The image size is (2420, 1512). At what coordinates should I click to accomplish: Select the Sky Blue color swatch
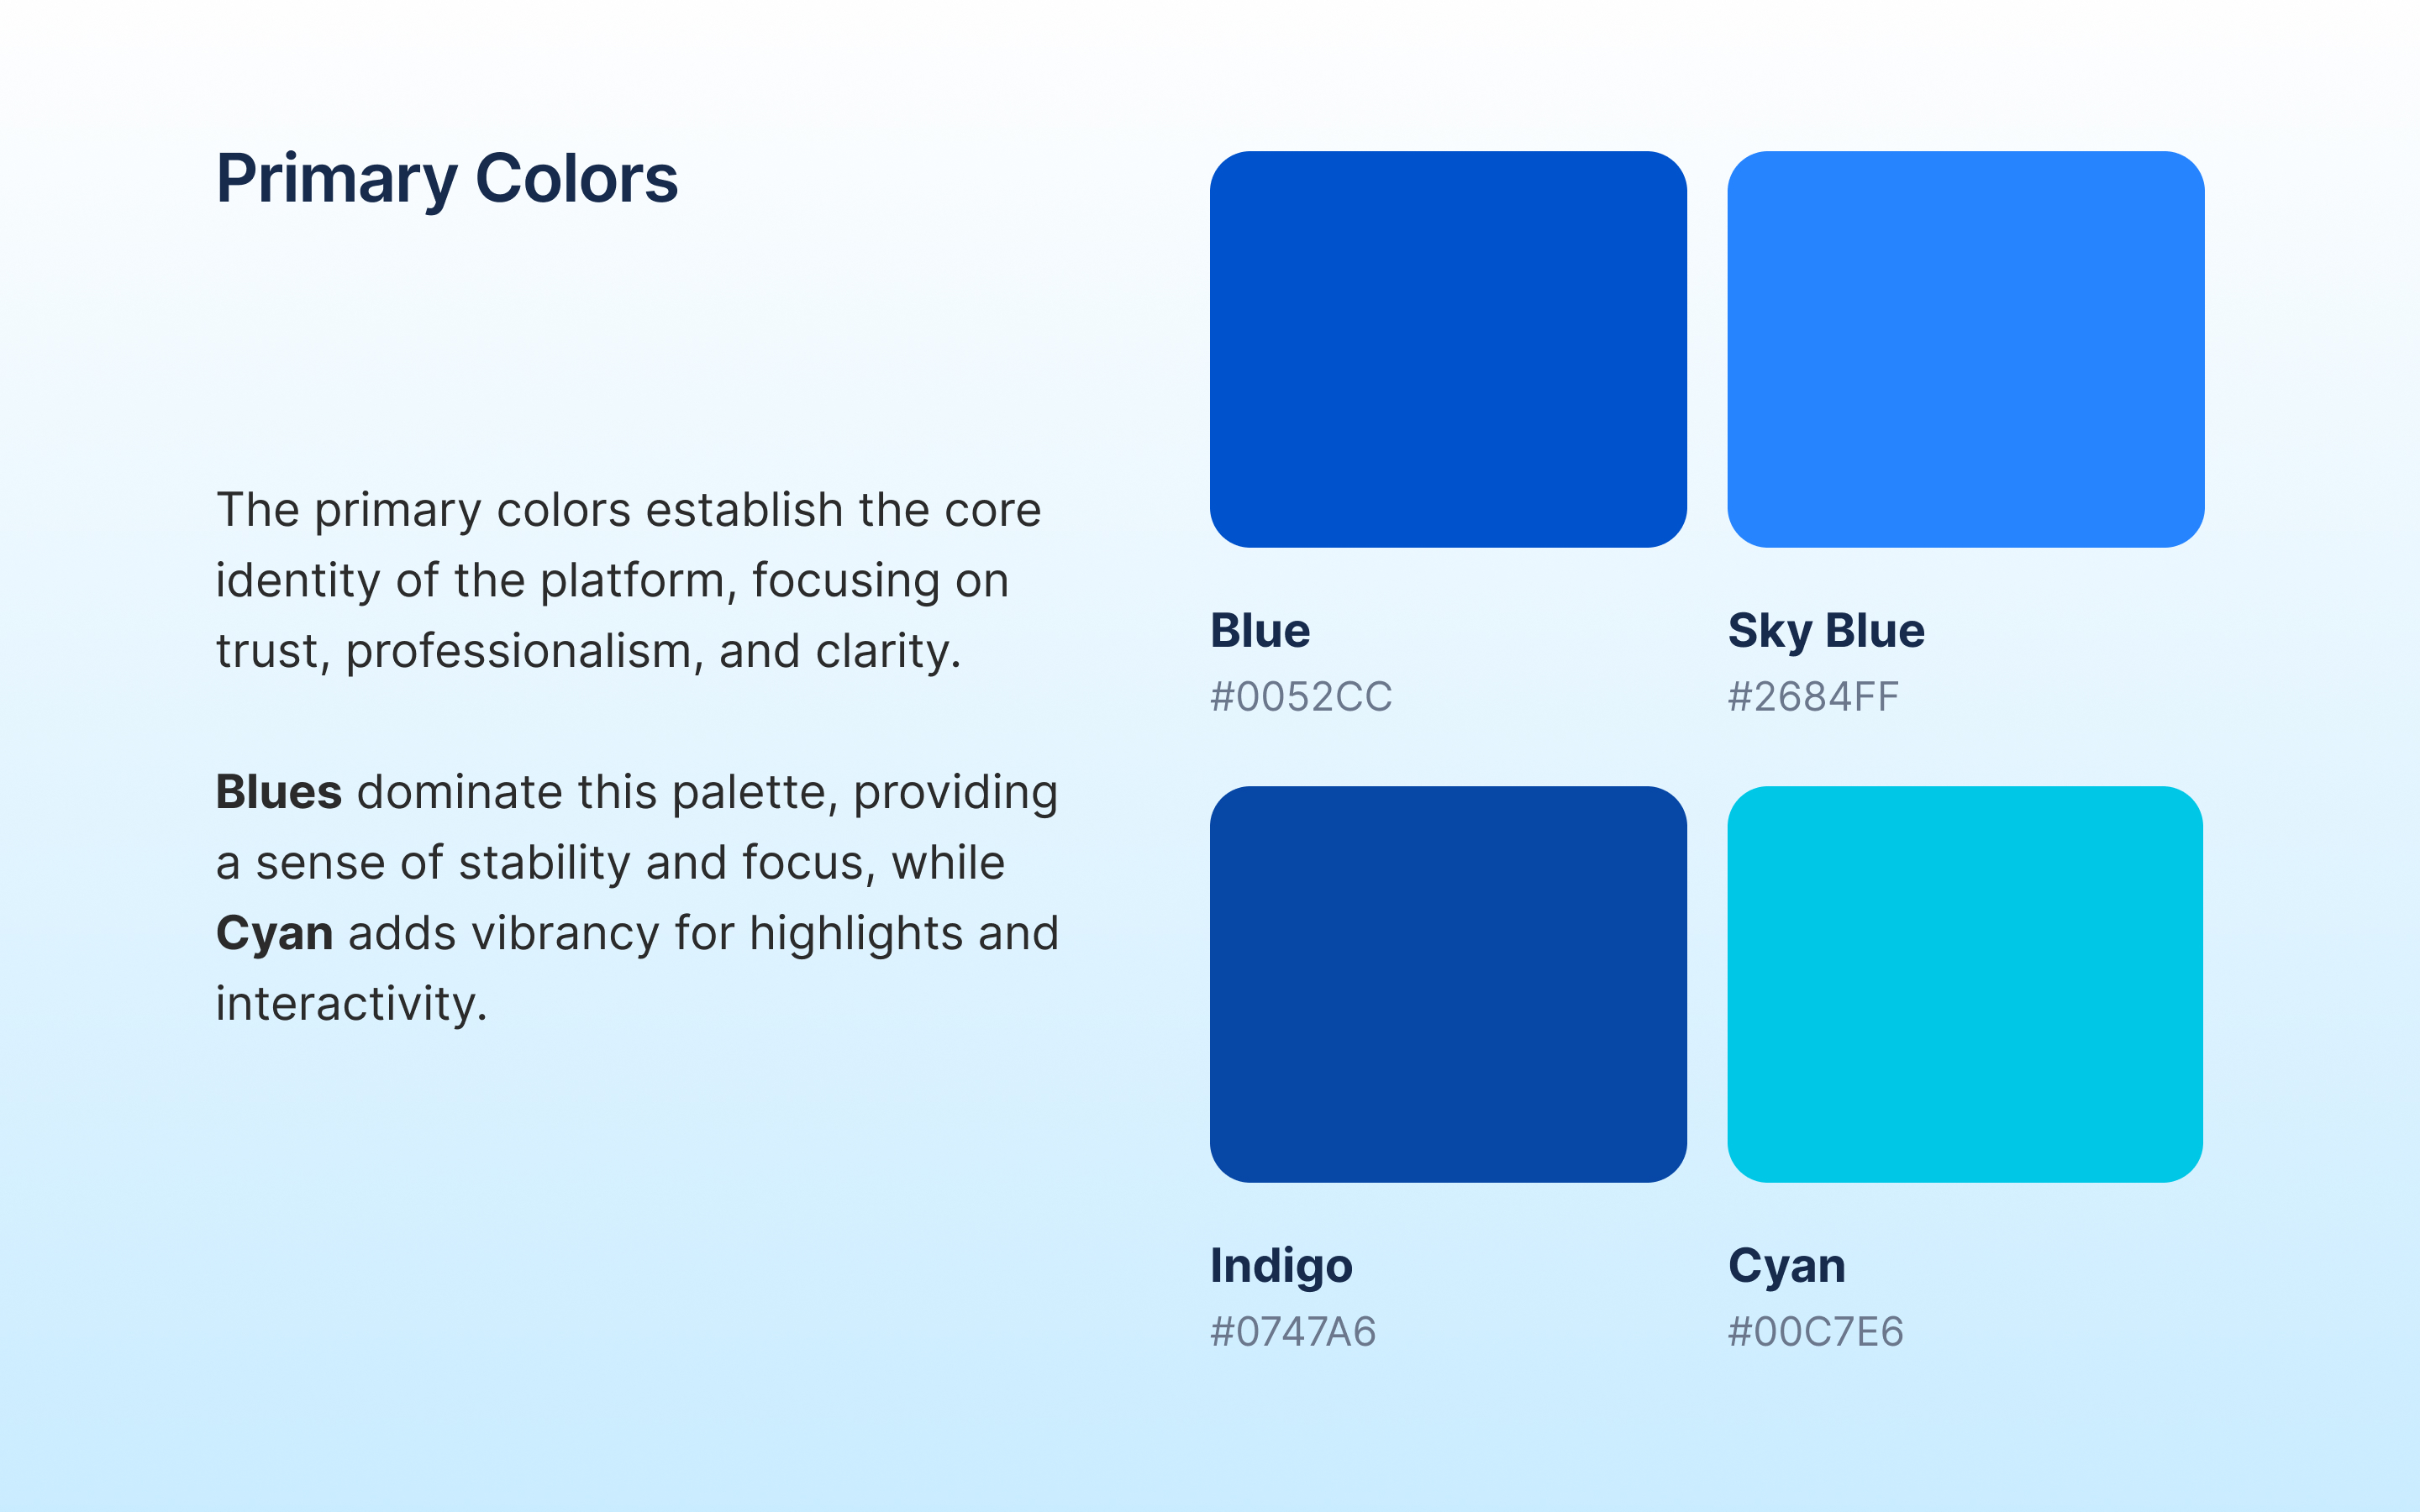(1965, 349)
